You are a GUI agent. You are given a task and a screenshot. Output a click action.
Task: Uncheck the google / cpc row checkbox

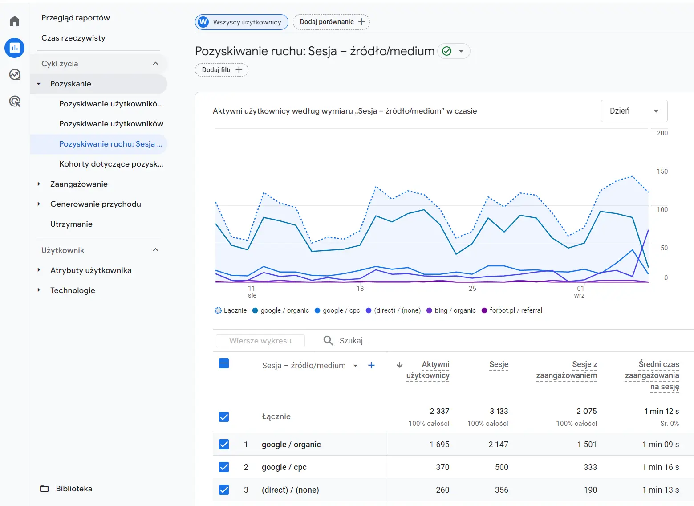224,467
